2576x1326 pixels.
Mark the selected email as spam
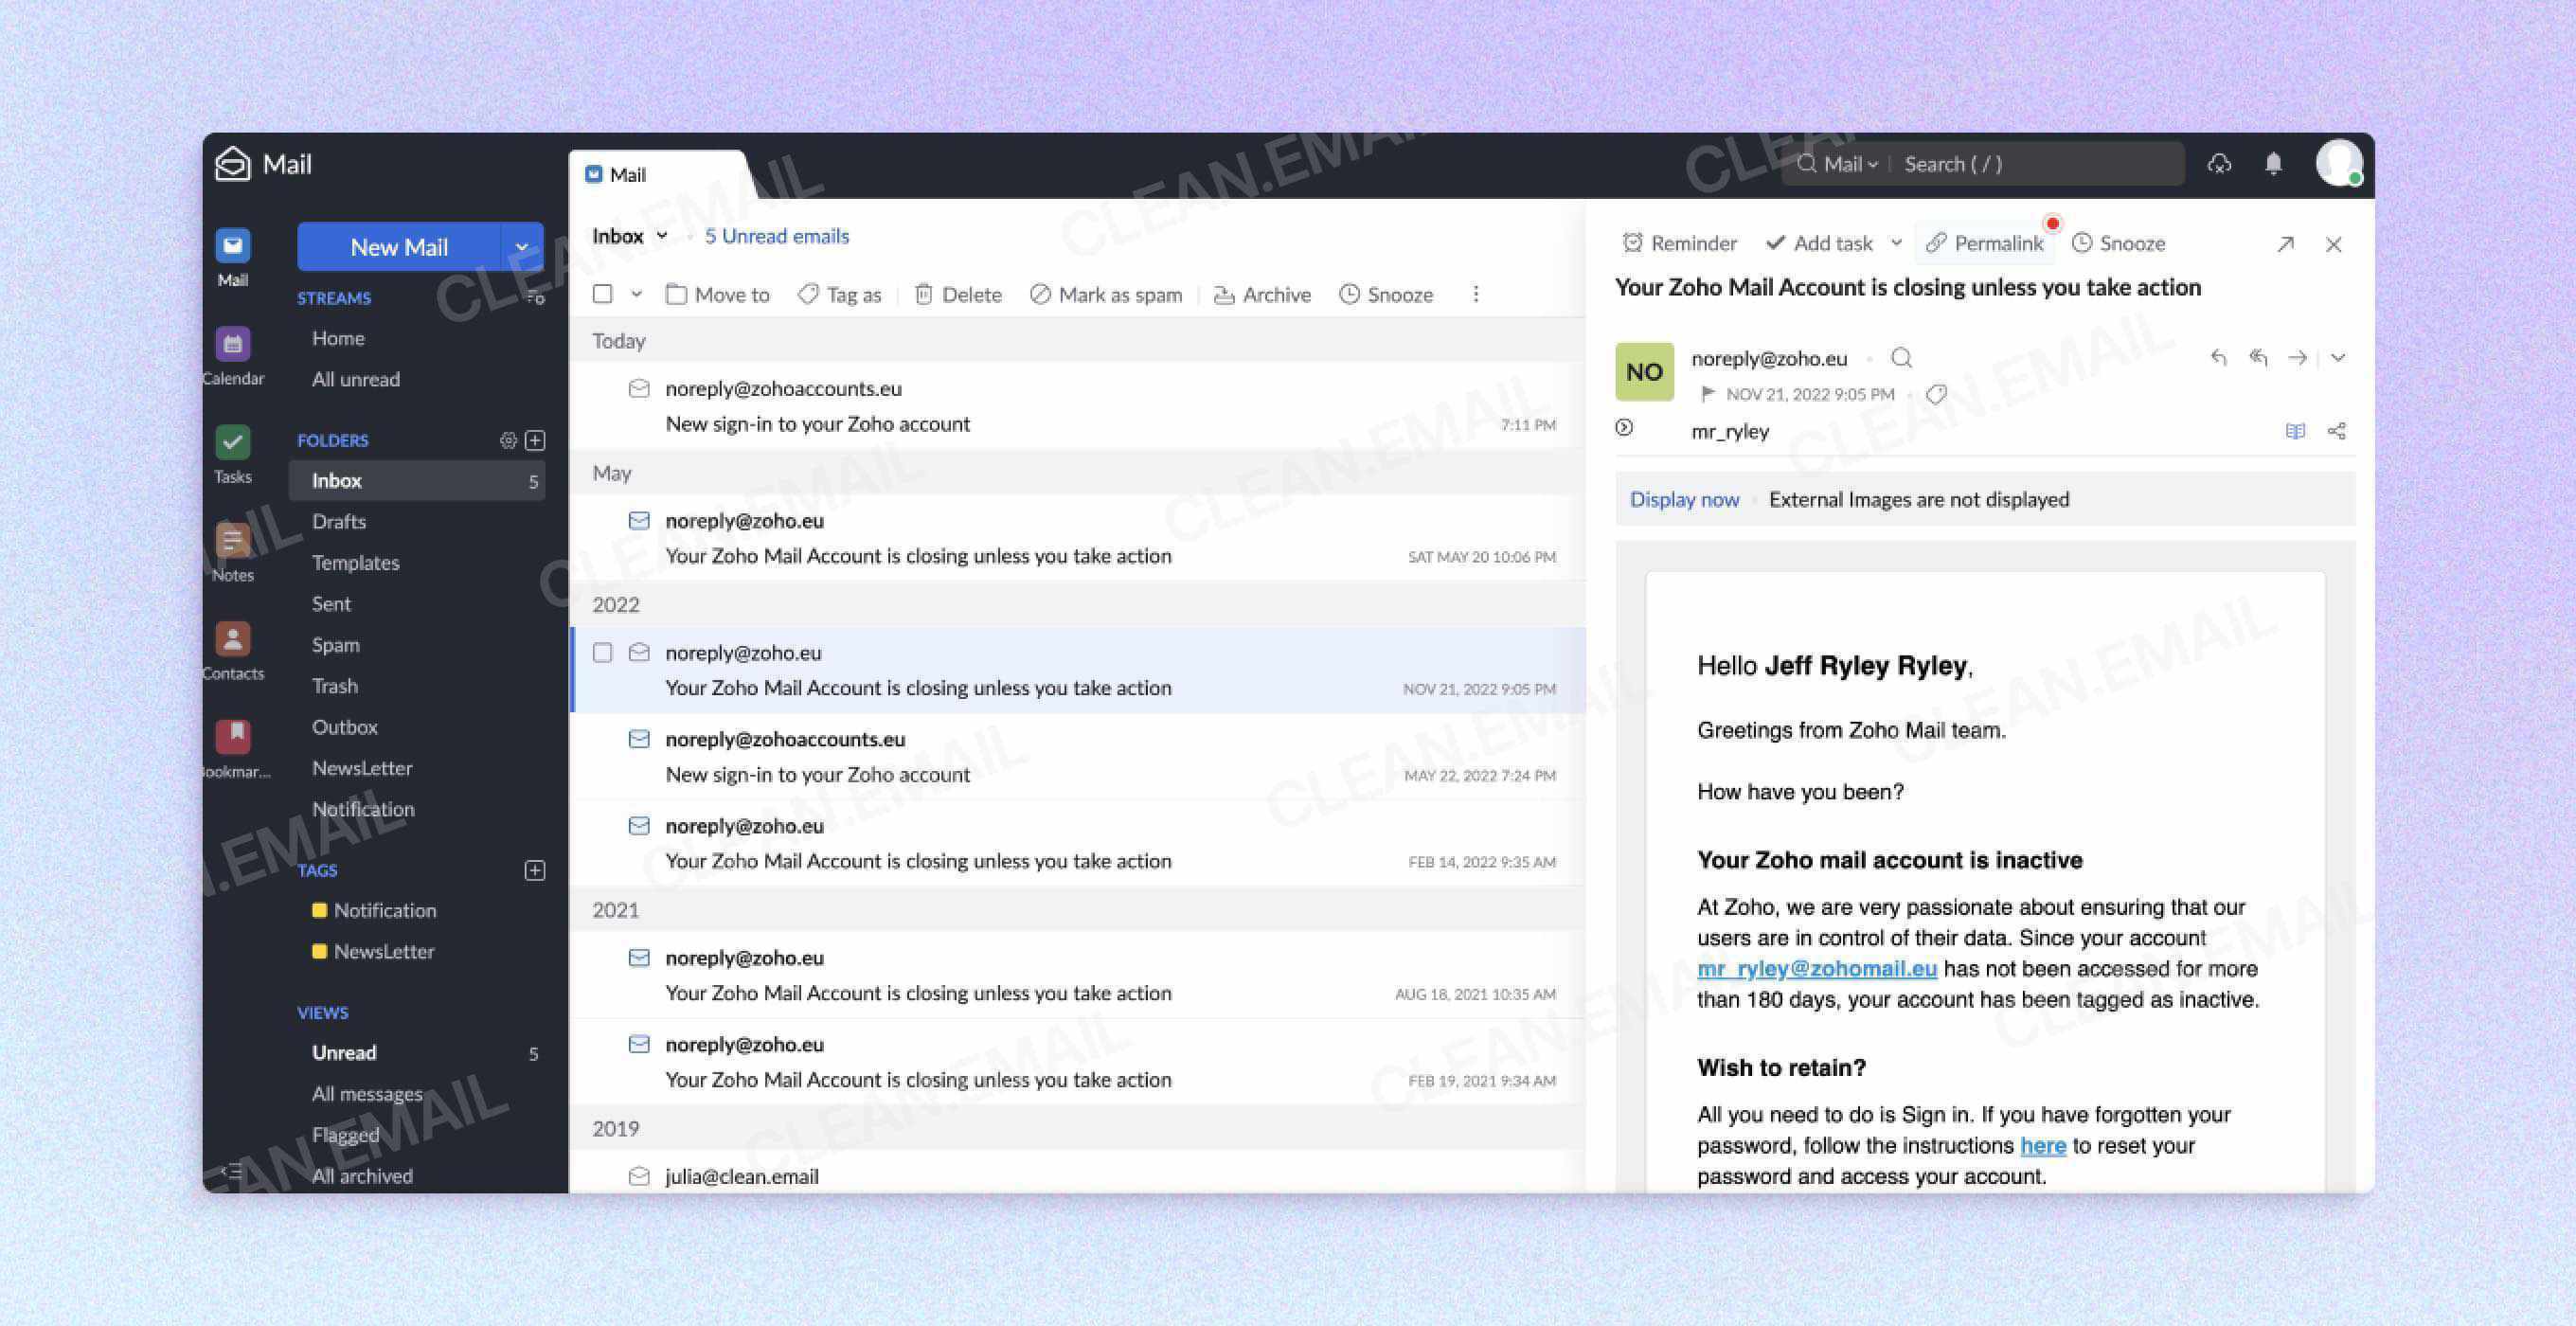[1105, 294]
